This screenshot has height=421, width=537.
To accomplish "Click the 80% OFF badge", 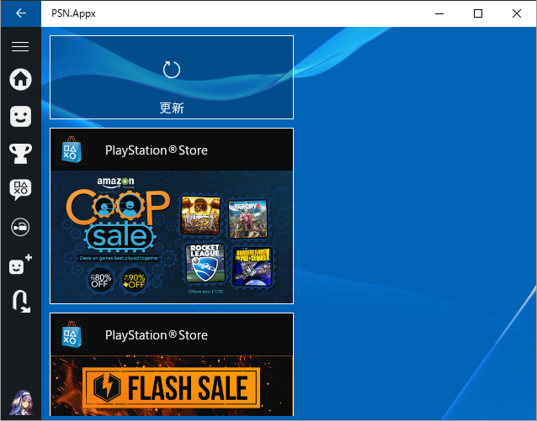I will click(100, 281).
